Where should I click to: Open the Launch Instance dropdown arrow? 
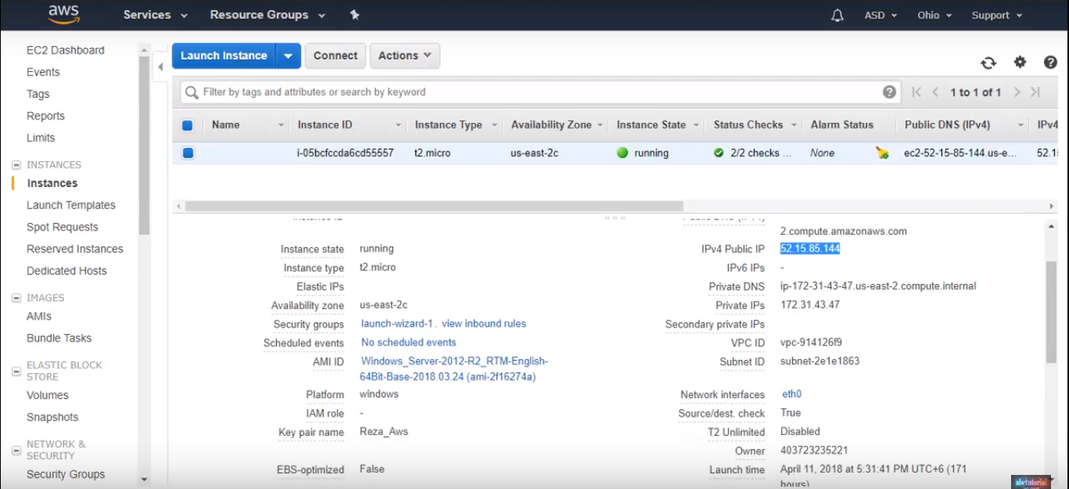pyautogui.click(x=288, y=56)
